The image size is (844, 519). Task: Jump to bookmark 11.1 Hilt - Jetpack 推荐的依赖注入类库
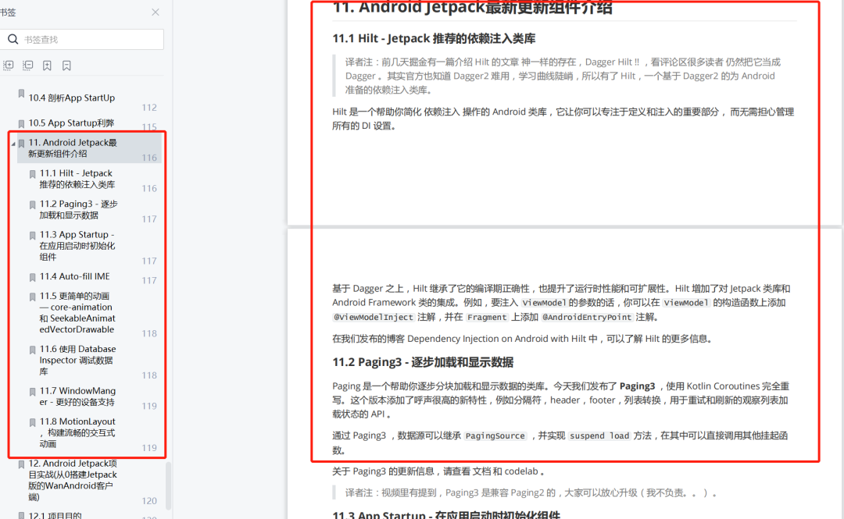click(77, 179)
